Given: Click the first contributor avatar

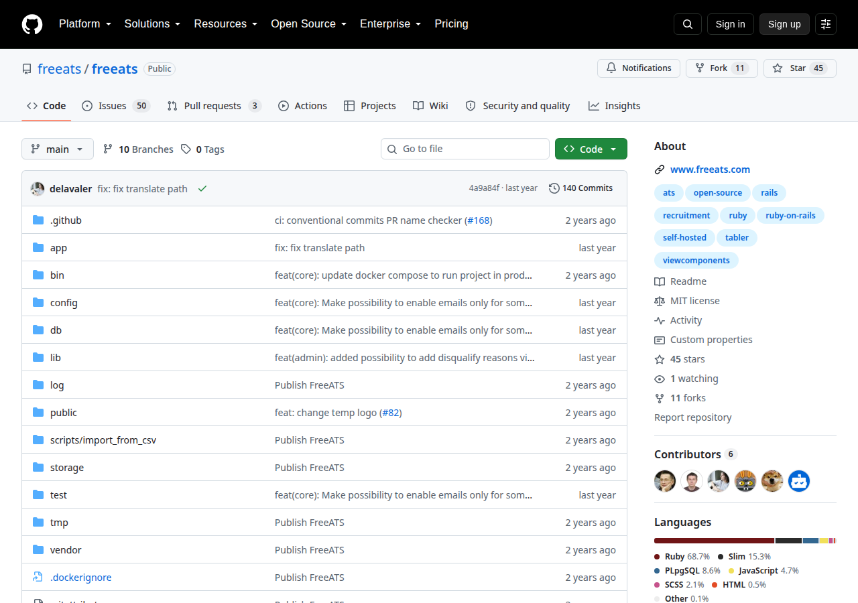Looking at the screenshot, I should (665, 481).
